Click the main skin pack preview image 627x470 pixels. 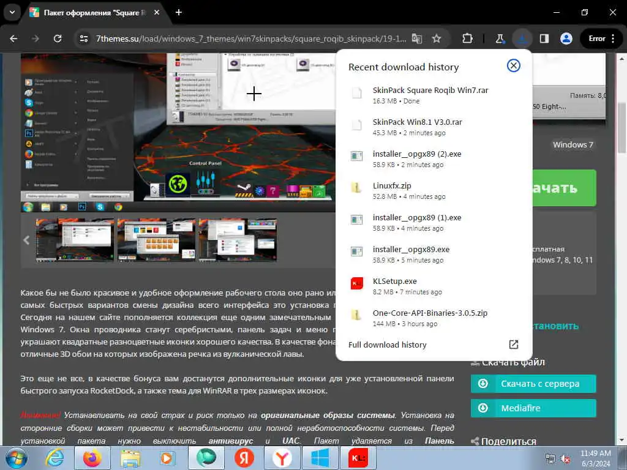(178, 132)
